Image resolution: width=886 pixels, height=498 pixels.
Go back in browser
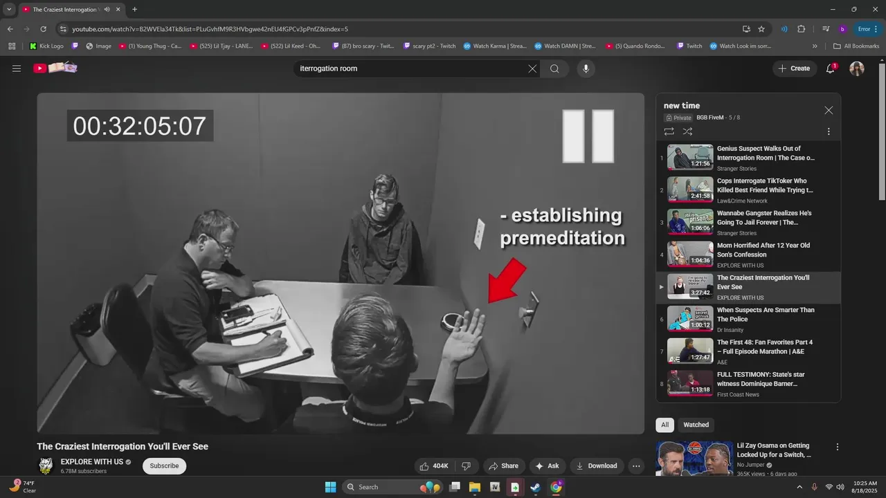10,29
